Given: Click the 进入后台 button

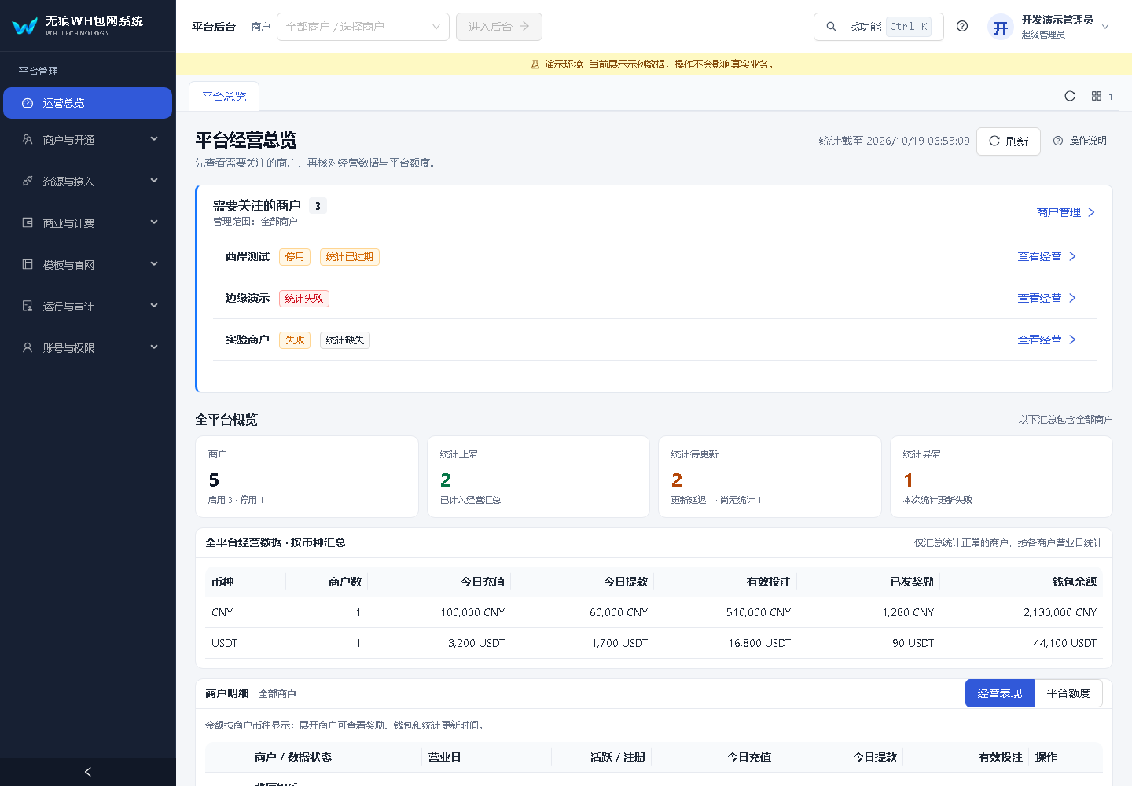Looking at the screenshot, I should coord(499,27).
